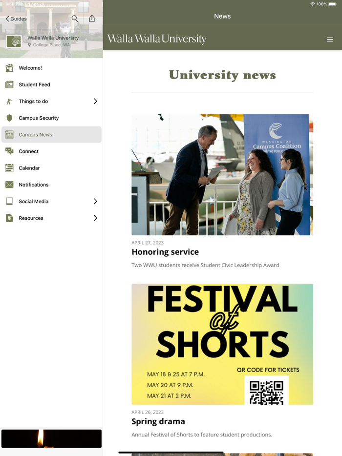The image size is (342, 456).
Task: Select the Campus Security menu item
Action: [x=51, y=118]
